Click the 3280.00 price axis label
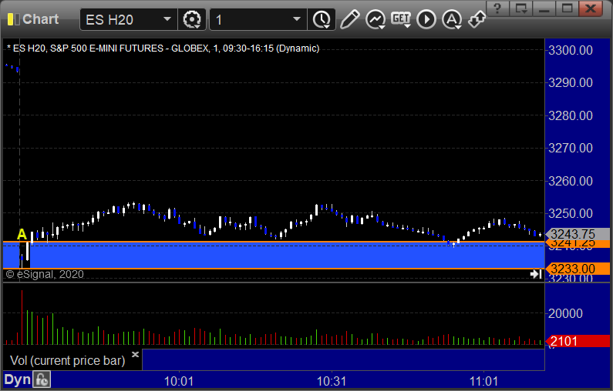The height and width of the screenshot is (391, 613). pos(571,115)
